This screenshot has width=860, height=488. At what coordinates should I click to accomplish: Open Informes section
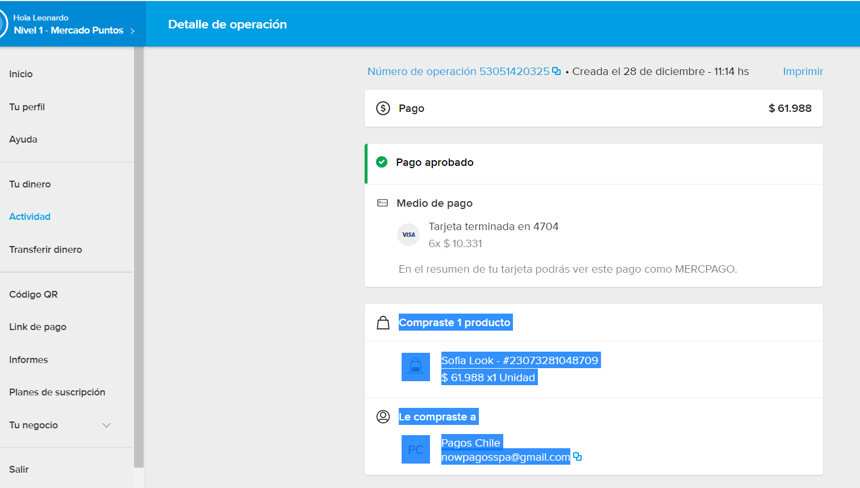point(28,360)
